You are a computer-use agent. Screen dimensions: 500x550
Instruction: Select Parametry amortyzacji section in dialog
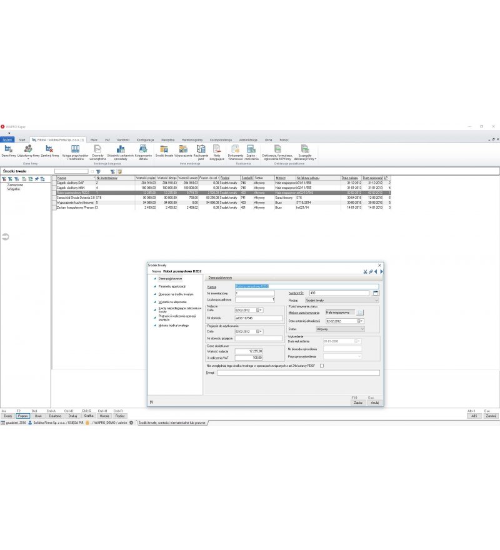[172, 287]
